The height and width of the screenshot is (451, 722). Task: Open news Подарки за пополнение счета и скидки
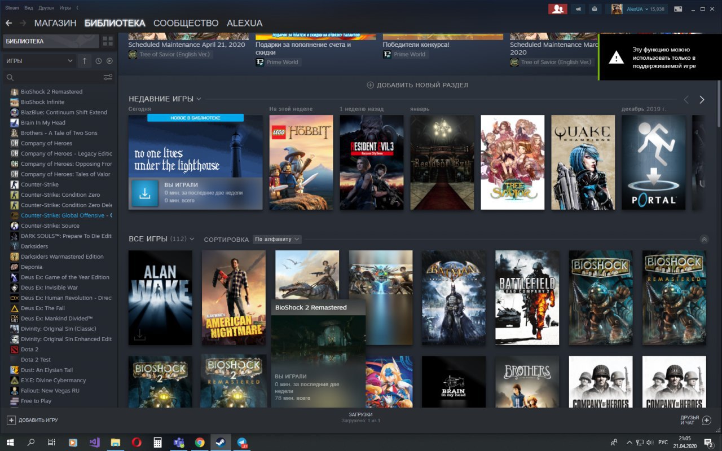pyautogui.click(x=303, y=48)
